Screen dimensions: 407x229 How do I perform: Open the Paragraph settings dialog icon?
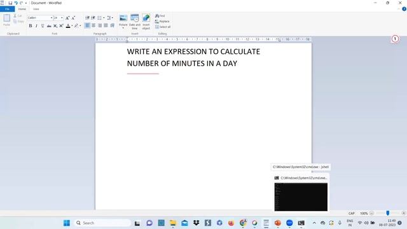(112, 25)
